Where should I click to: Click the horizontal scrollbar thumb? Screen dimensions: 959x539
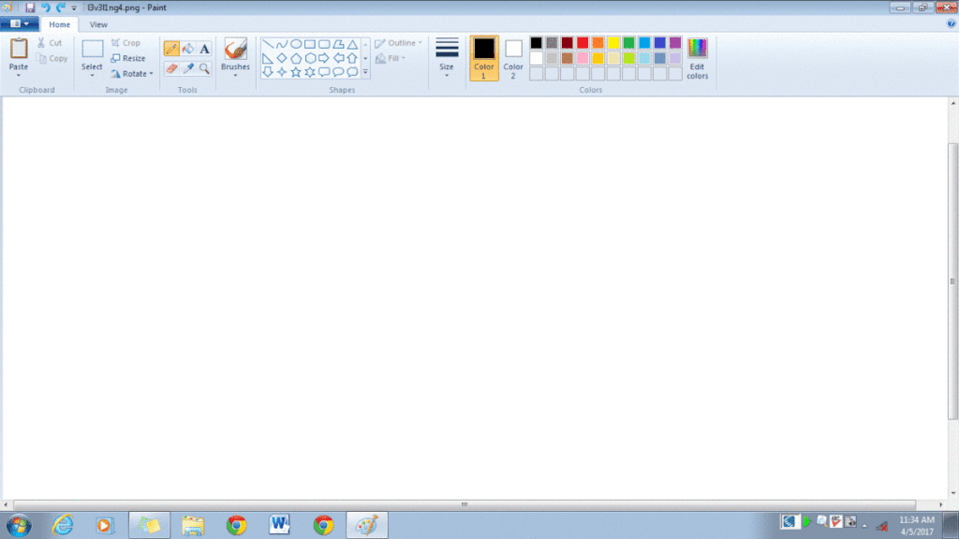465,504
